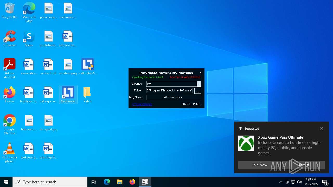Open the Recycle Bin desktop icon
This screenshot has width=333, height=187.
[10, 11]
